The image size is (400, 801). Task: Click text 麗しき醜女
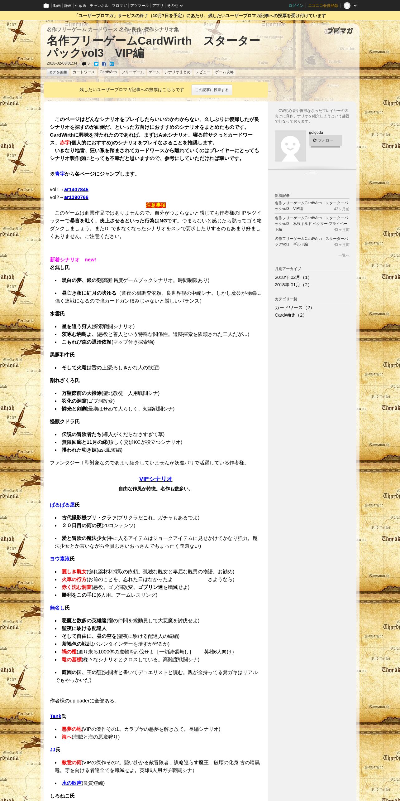click(74, 571)
